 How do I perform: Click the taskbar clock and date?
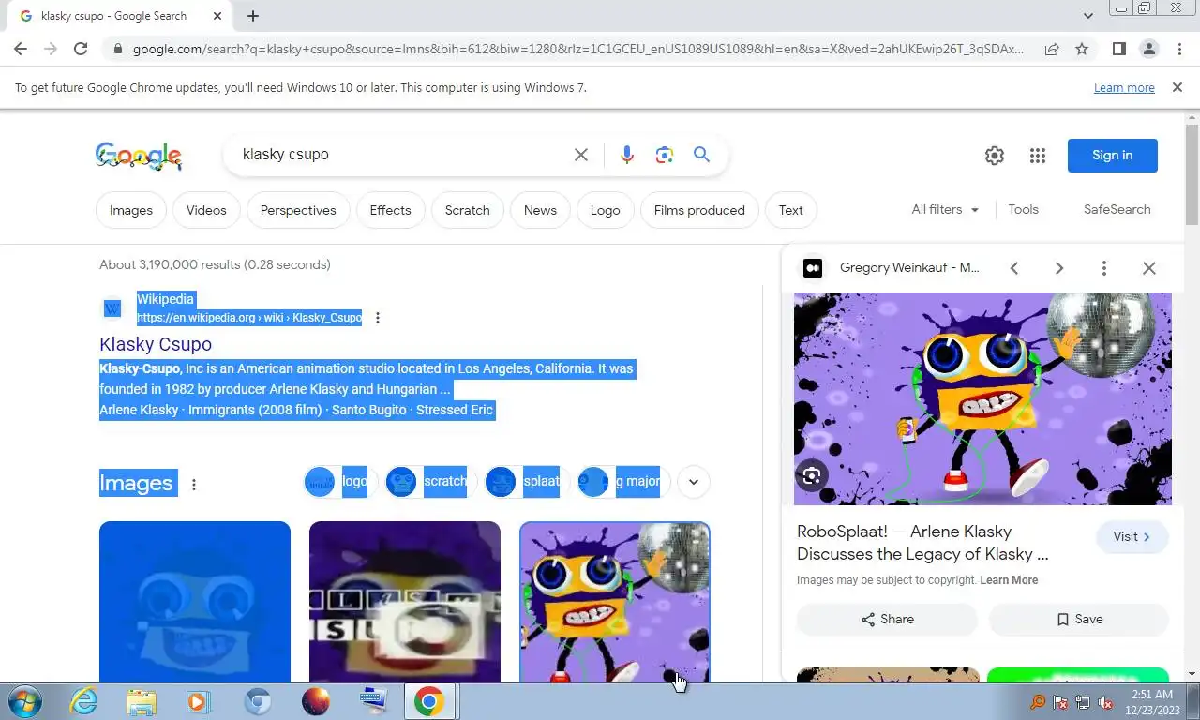[x=1152, y=702]
